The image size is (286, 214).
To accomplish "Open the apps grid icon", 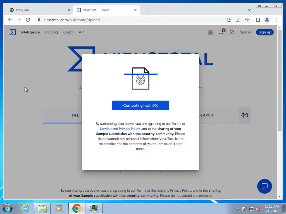I will [210, 32].
